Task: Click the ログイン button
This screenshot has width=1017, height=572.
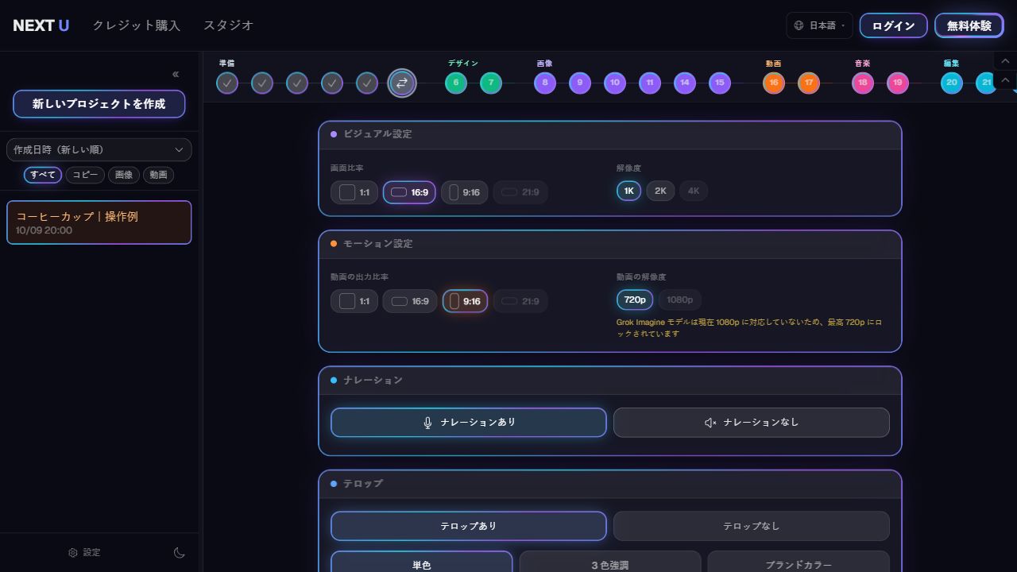Action: [x=894, y=25]
